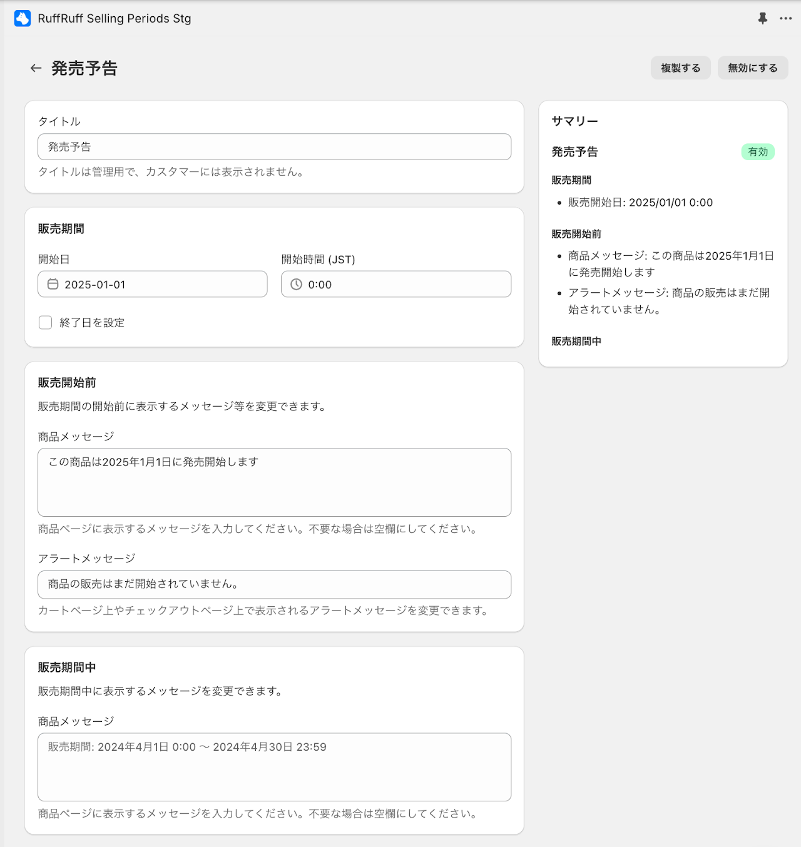Click the 販売期間中 商品メッセージ textarea
Image resolution: width=801 pixels, height=847 pixels.
click(274, 767)
